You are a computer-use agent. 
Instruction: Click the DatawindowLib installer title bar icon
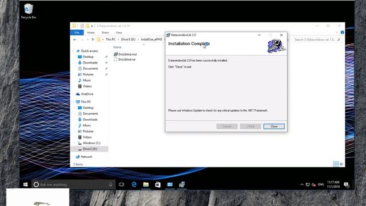pos(168,35)
